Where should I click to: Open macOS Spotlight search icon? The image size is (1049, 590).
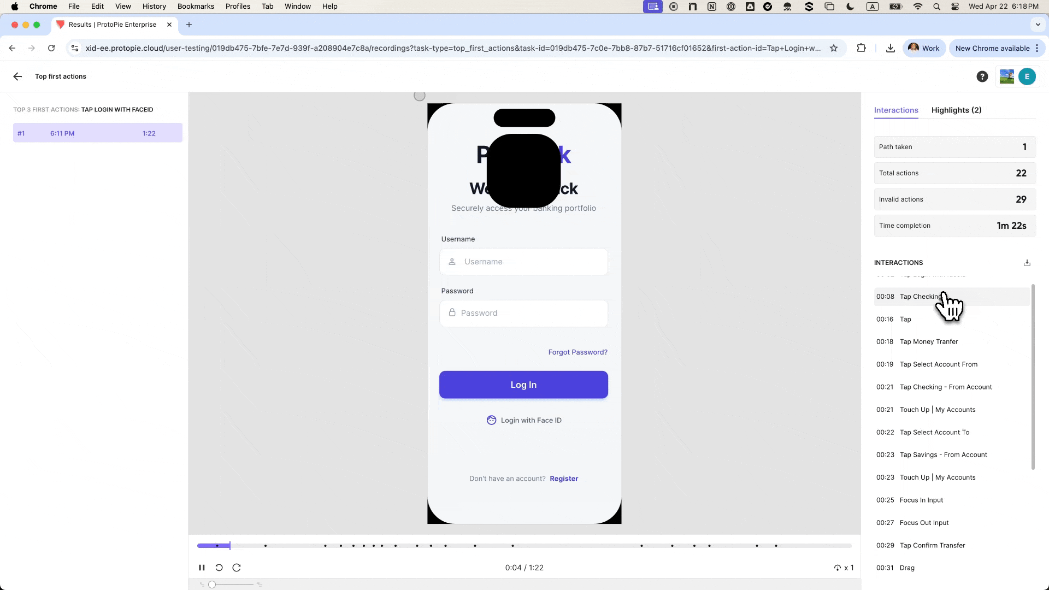pyautogui.click(x=936, y=7)
